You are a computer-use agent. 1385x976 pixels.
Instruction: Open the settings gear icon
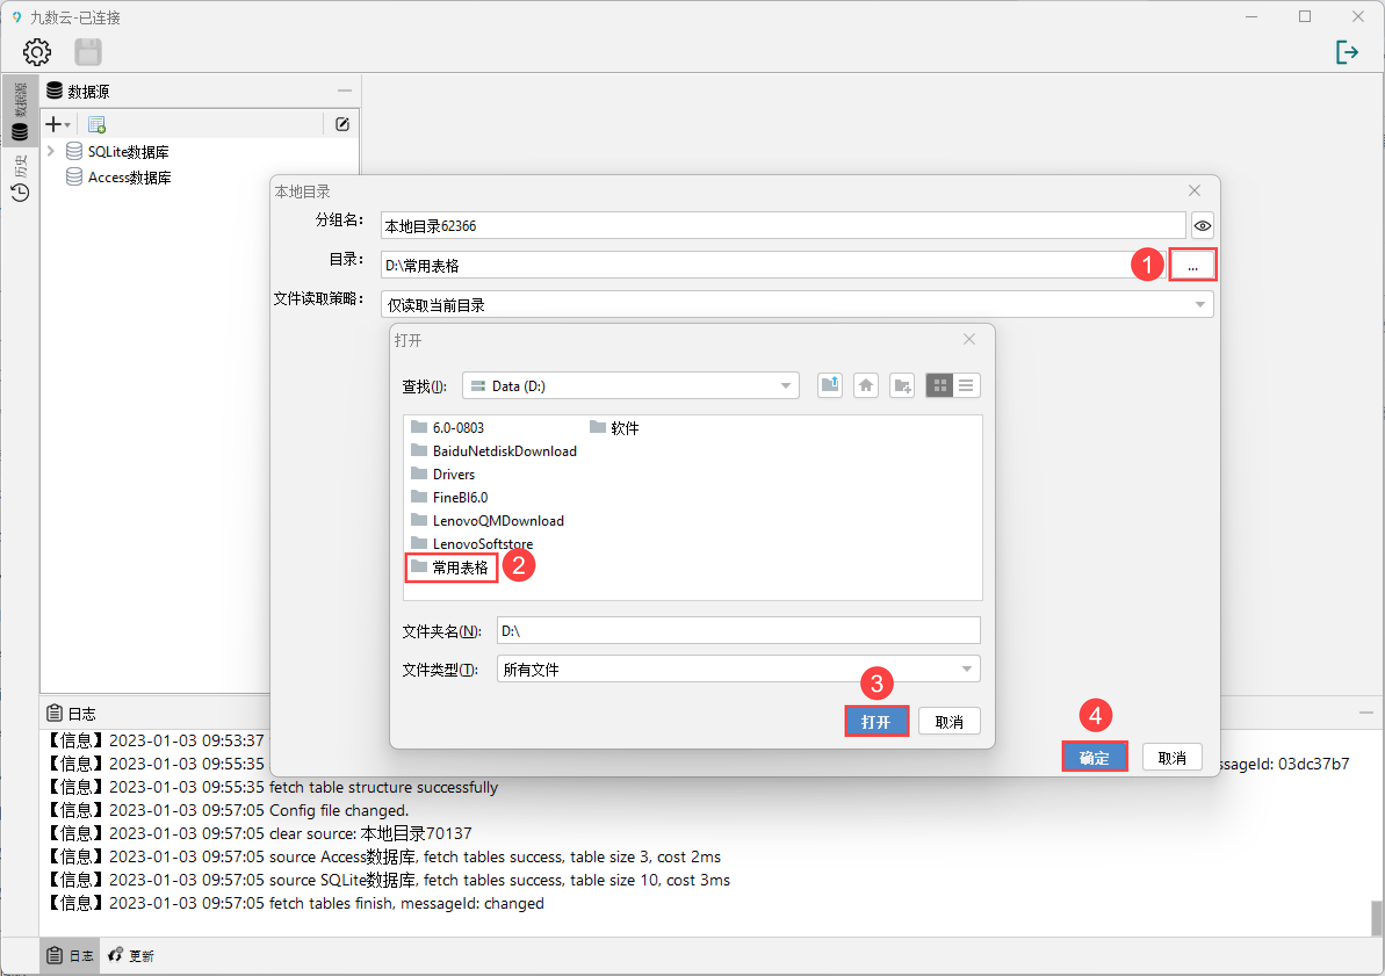click(x=37, y=52)
